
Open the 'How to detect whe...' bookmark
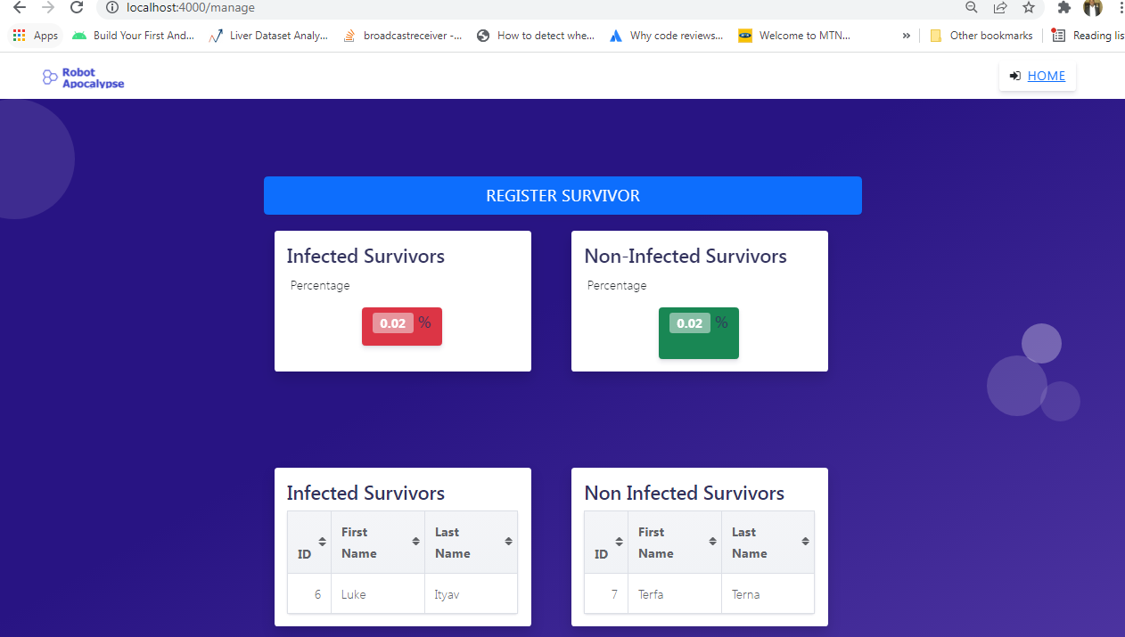536,36
